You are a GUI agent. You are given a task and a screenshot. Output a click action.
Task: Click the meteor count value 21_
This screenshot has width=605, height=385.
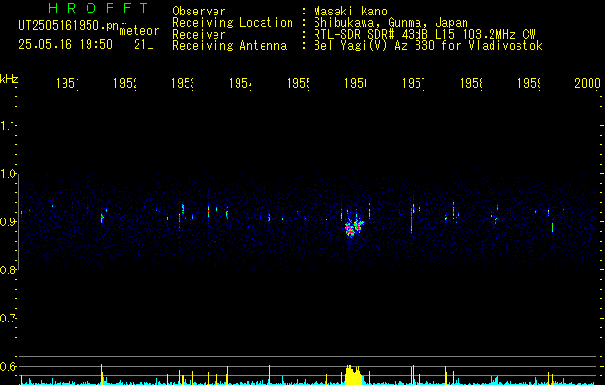pos(143,45)
